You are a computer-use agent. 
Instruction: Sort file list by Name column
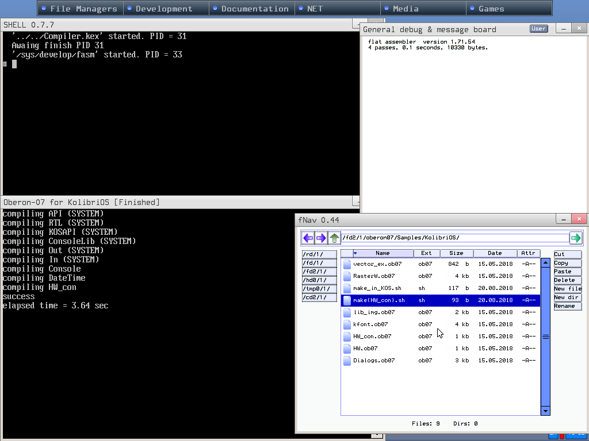(x=383, y=253)
